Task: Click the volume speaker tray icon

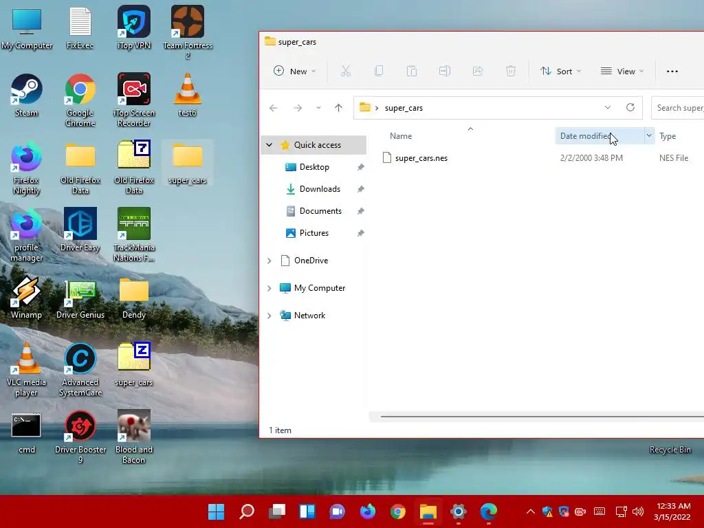Action: [637, 511]
